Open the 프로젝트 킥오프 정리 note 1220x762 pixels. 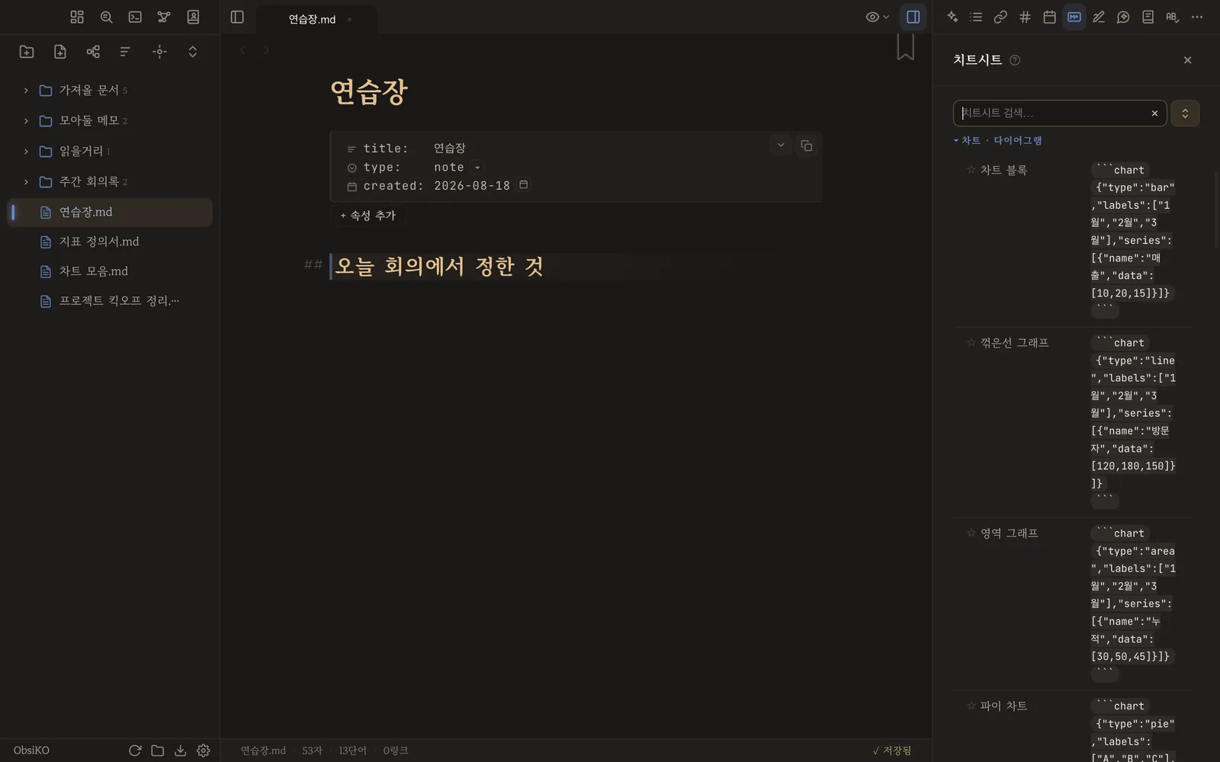click(x=110, y=301)
